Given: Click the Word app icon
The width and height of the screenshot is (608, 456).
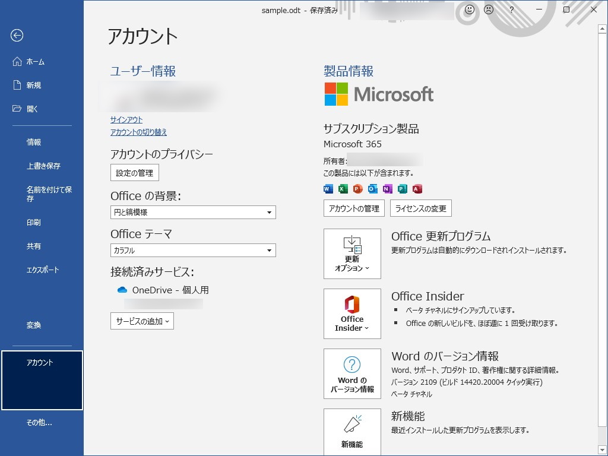Looking at the screenshot, I should tap(328, 189).
